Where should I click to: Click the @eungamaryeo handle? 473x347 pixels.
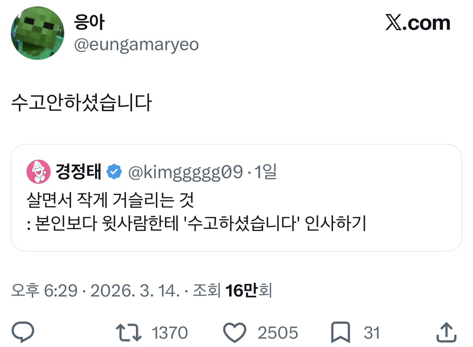click(x=136, y=45)
